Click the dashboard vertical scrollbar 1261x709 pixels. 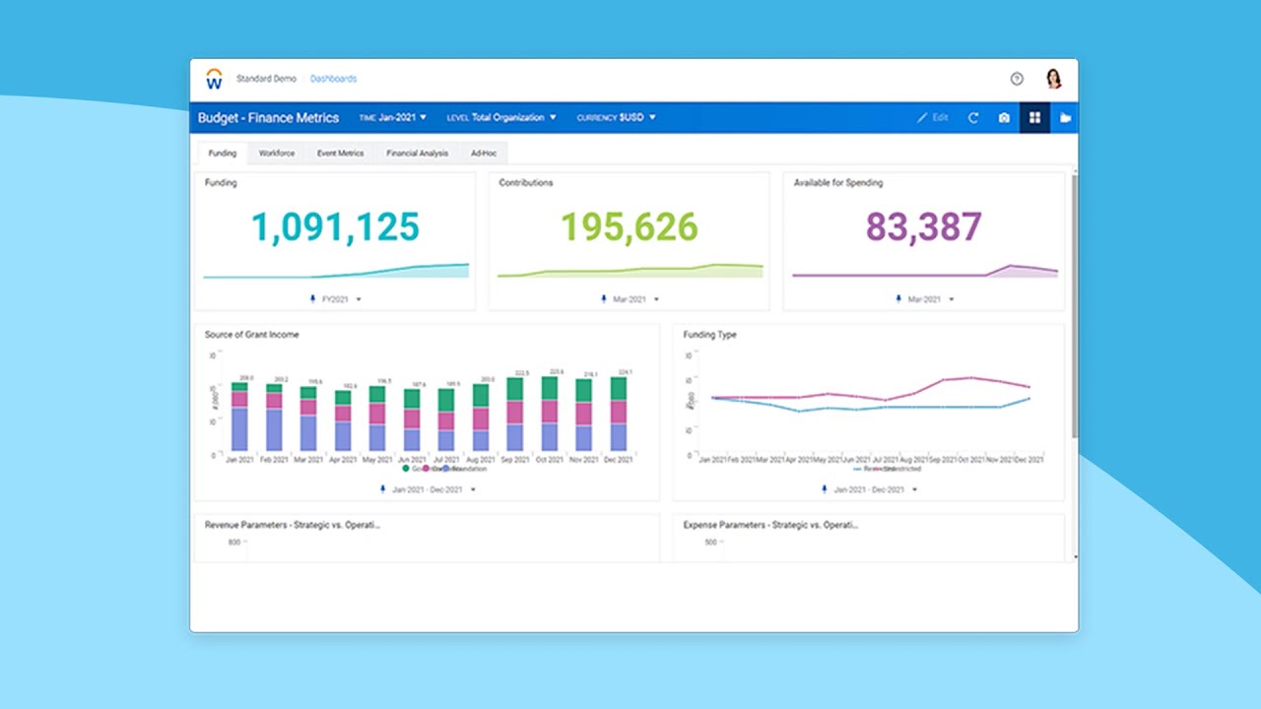pyautogui.click(x=1073, y=307)
